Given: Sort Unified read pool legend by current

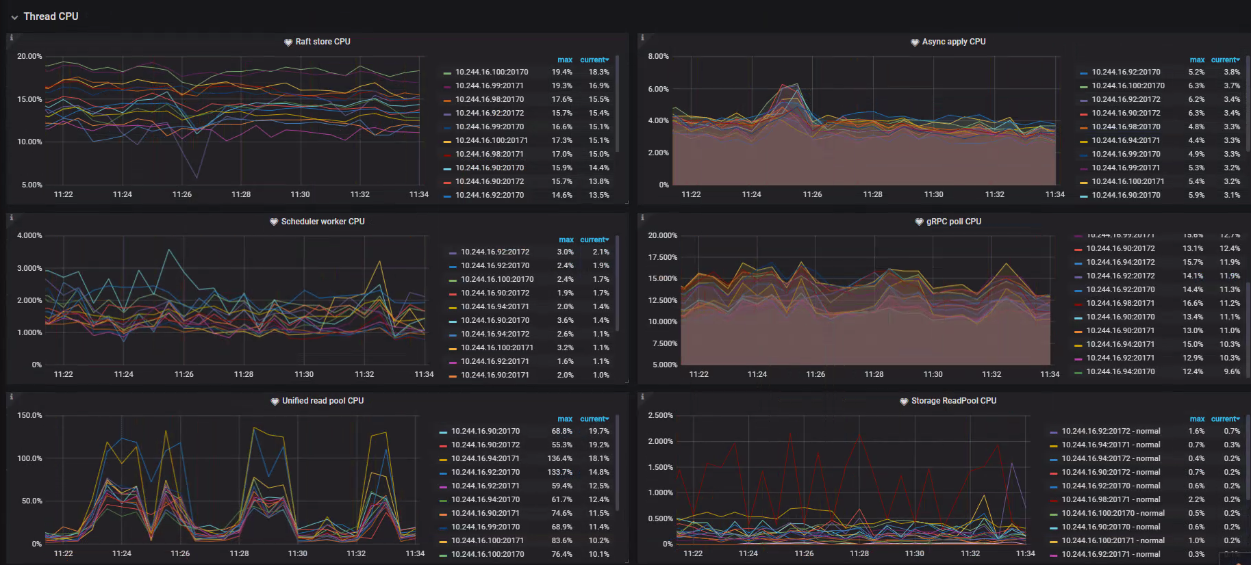Looking at the screenshot, I should point(594,419).
